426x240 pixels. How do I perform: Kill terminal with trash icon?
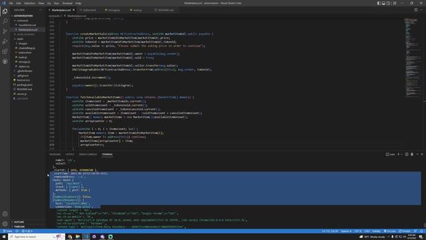[x=412, y=154]
